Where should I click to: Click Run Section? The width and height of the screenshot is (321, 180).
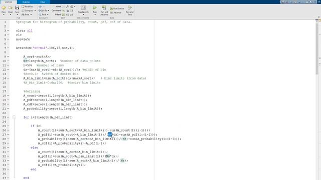pyautogui.click(x=117, y=8)
